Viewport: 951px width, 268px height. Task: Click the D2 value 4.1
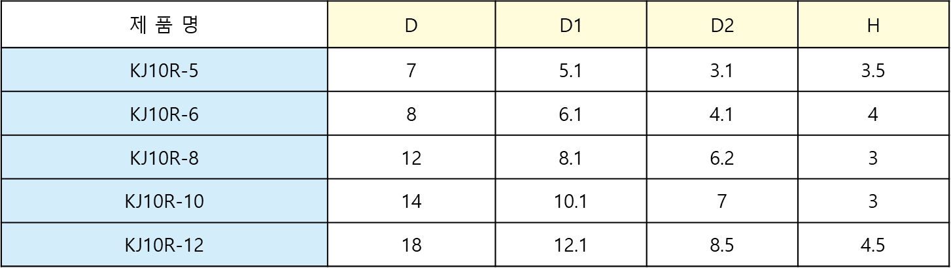point(722,114)
